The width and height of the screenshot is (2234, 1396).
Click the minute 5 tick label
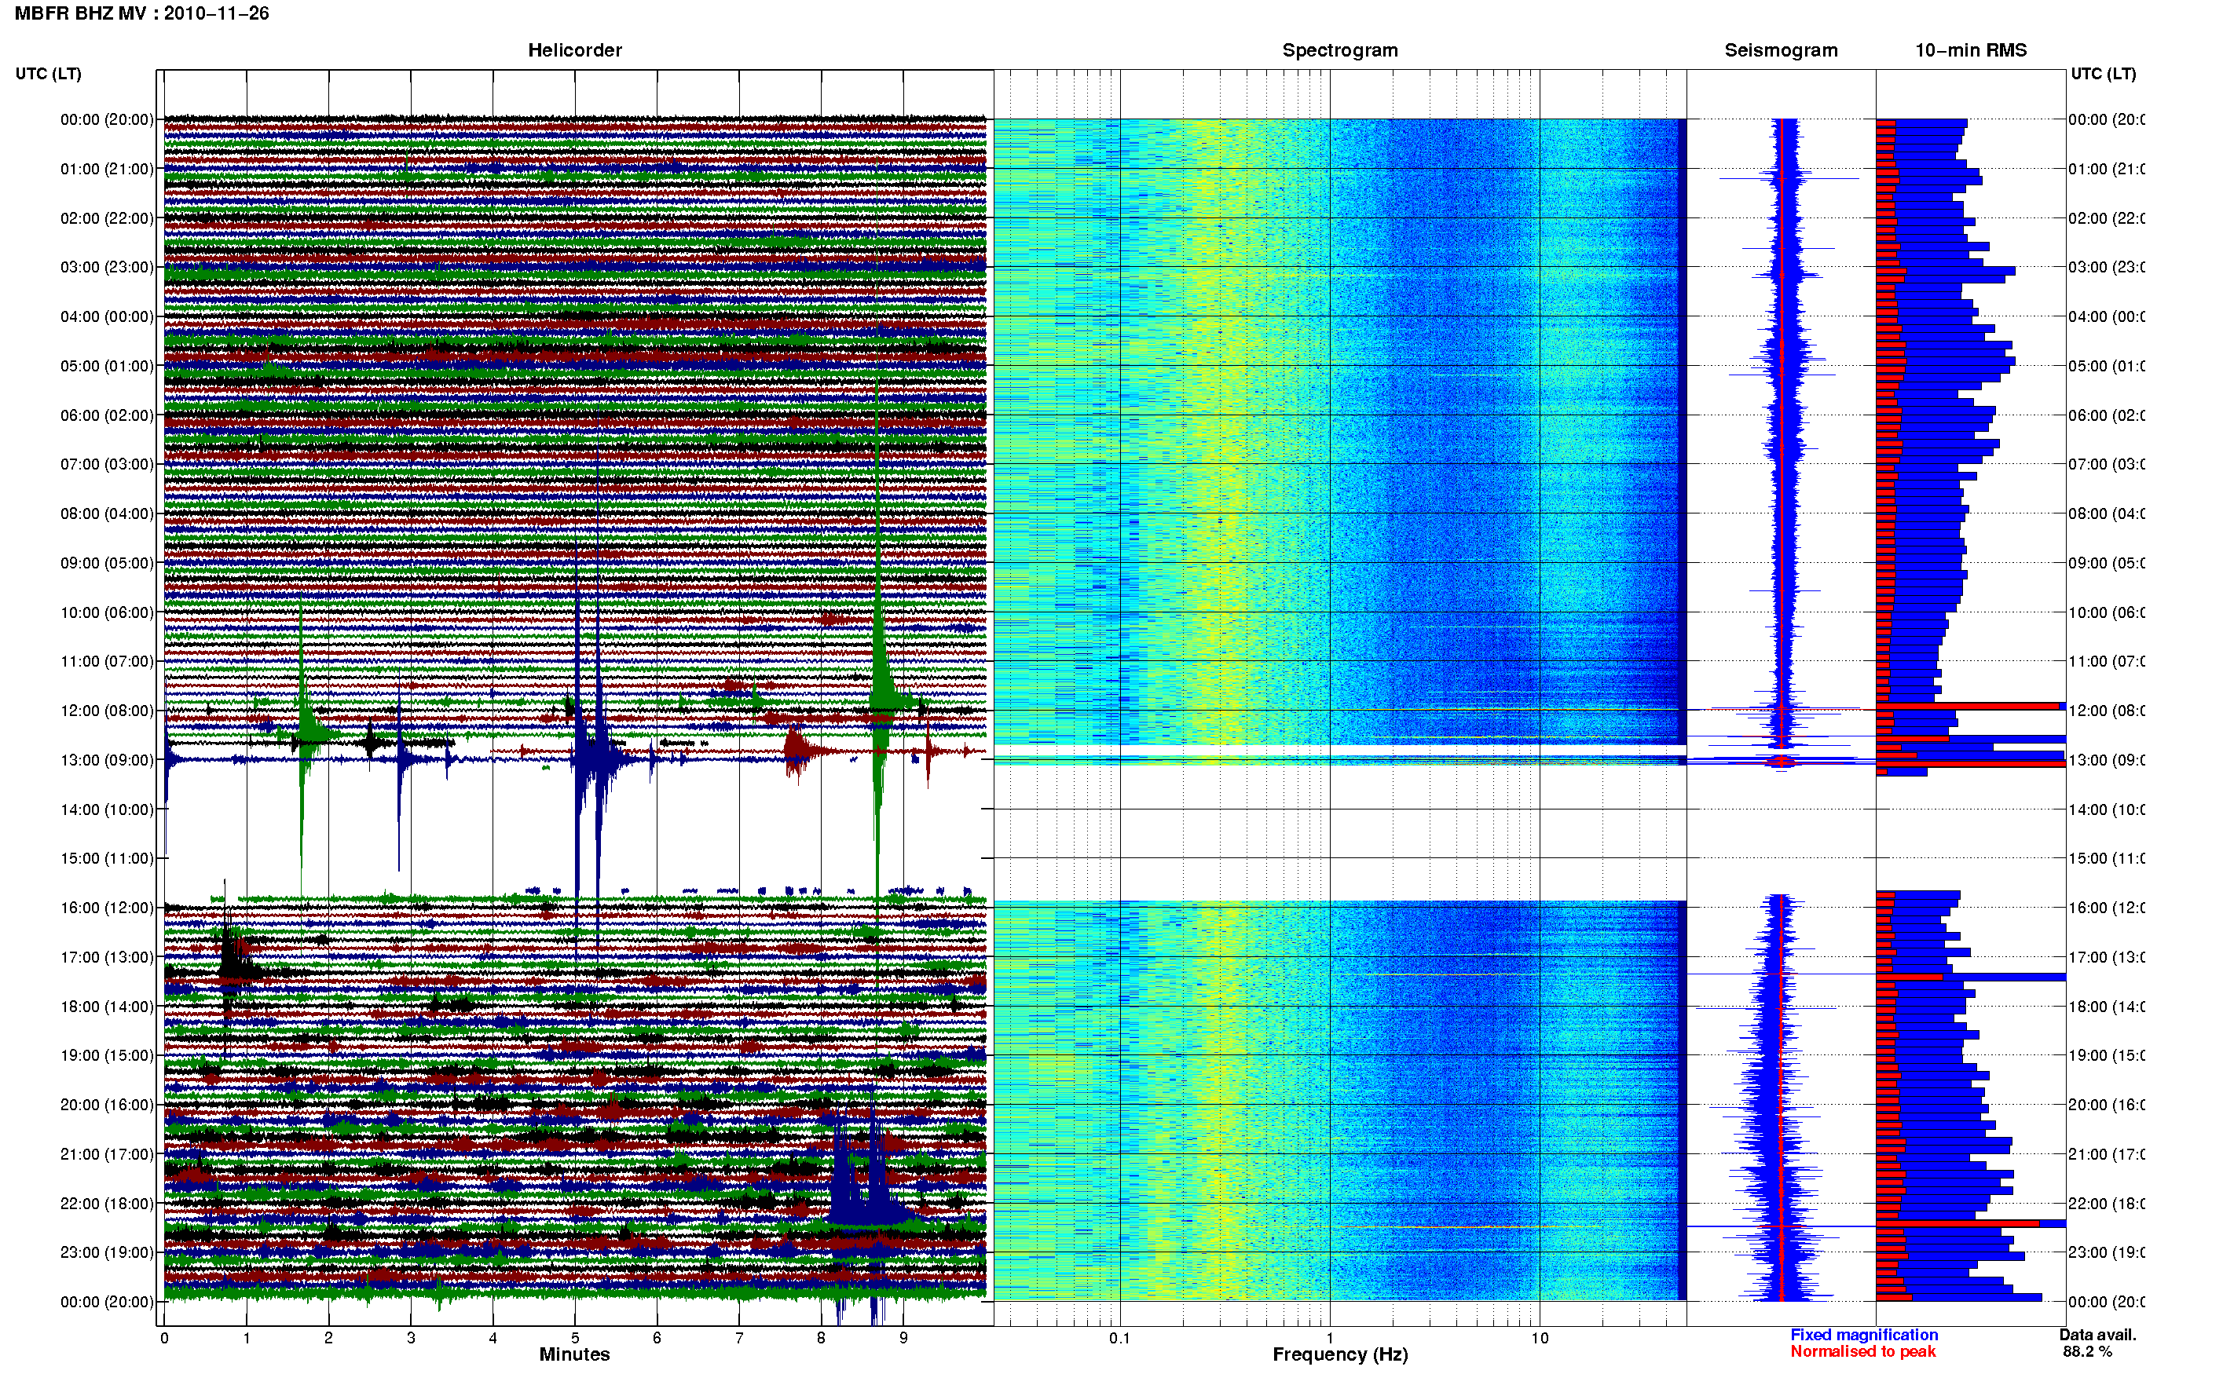click(574, 1338)
